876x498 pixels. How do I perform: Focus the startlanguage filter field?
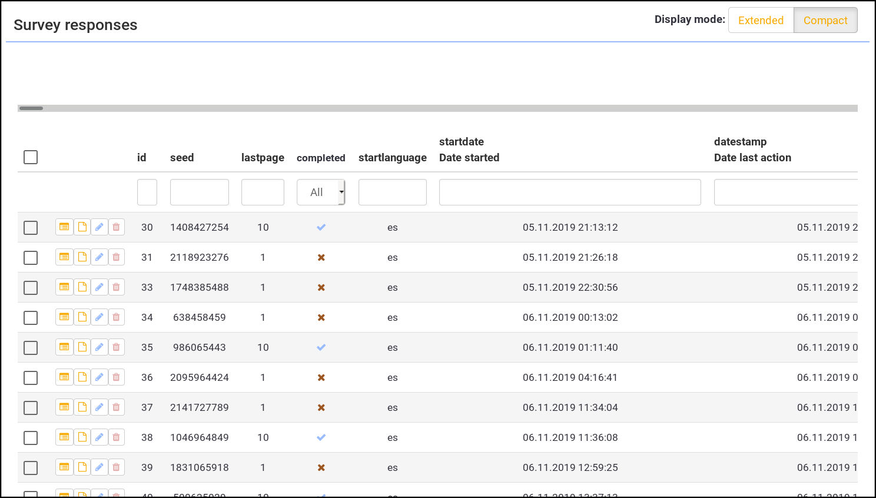coord(392,192)
